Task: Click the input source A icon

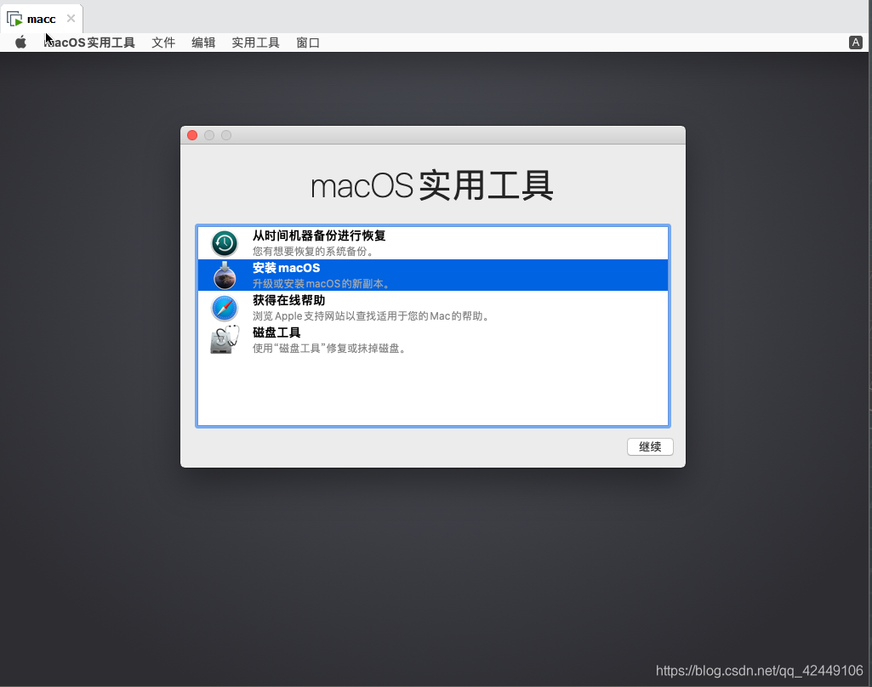Action: coord(856,43)
